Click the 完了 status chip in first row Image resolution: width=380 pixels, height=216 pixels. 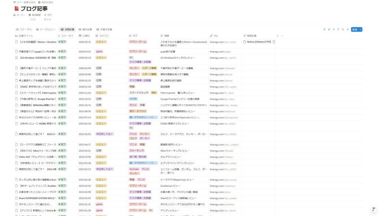62,42
